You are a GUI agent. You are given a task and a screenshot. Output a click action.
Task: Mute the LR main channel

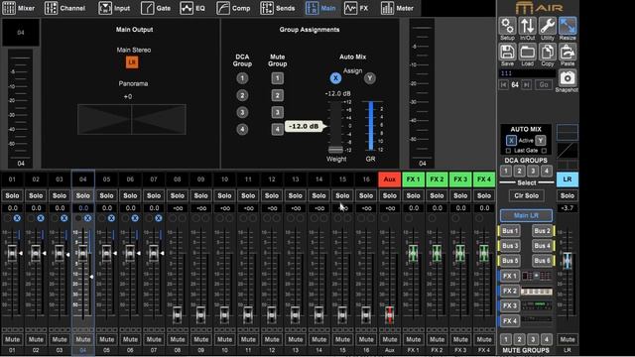pos(568,339)
